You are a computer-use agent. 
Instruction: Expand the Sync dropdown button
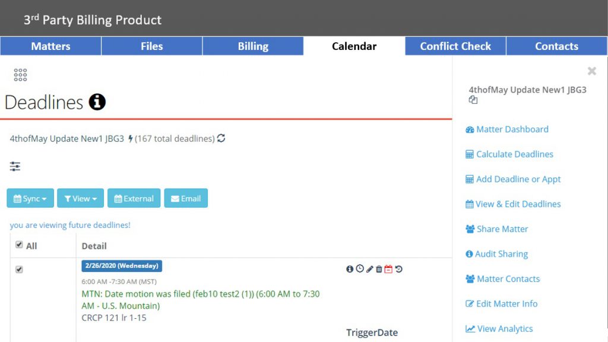pos(30,198)
